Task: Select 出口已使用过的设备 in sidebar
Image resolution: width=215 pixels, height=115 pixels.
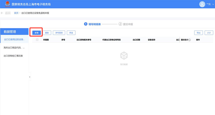Action: [14, 40]
